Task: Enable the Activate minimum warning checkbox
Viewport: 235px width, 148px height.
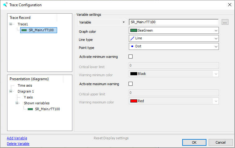Action: coord(130,57)
